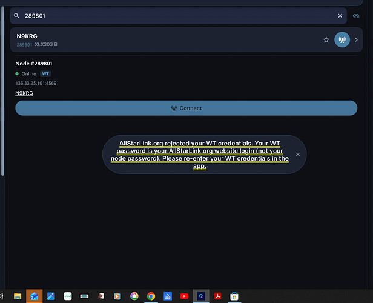Viewport: 373px width, 303px height.
Task: Click the active dark-blue app taskbar icon
Action: (x=201, y=296)
